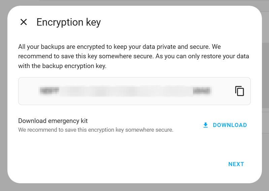Select the 'Download emergency kit' label

coord(53,121)
